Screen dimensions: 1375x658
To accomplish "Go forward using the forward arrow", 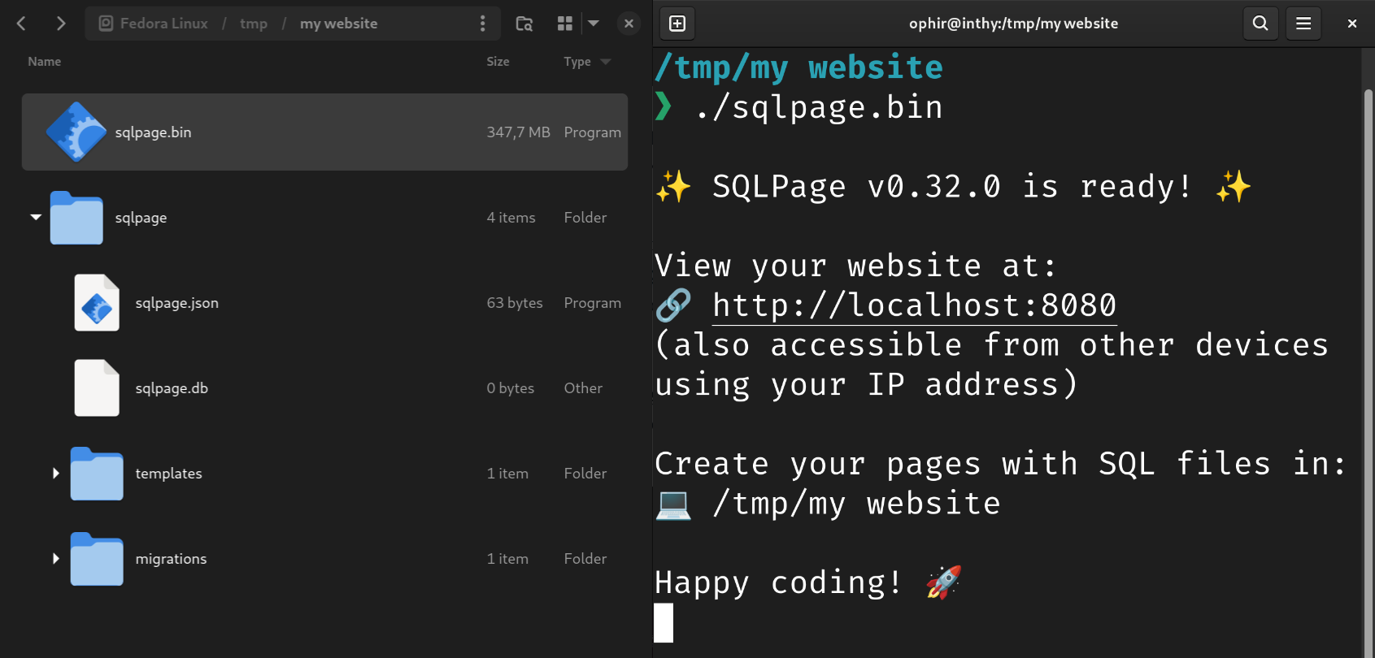I will 60,24.
